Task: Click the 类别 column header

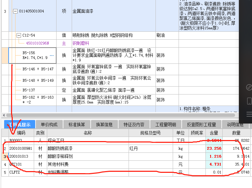Action: pos(40,133)
